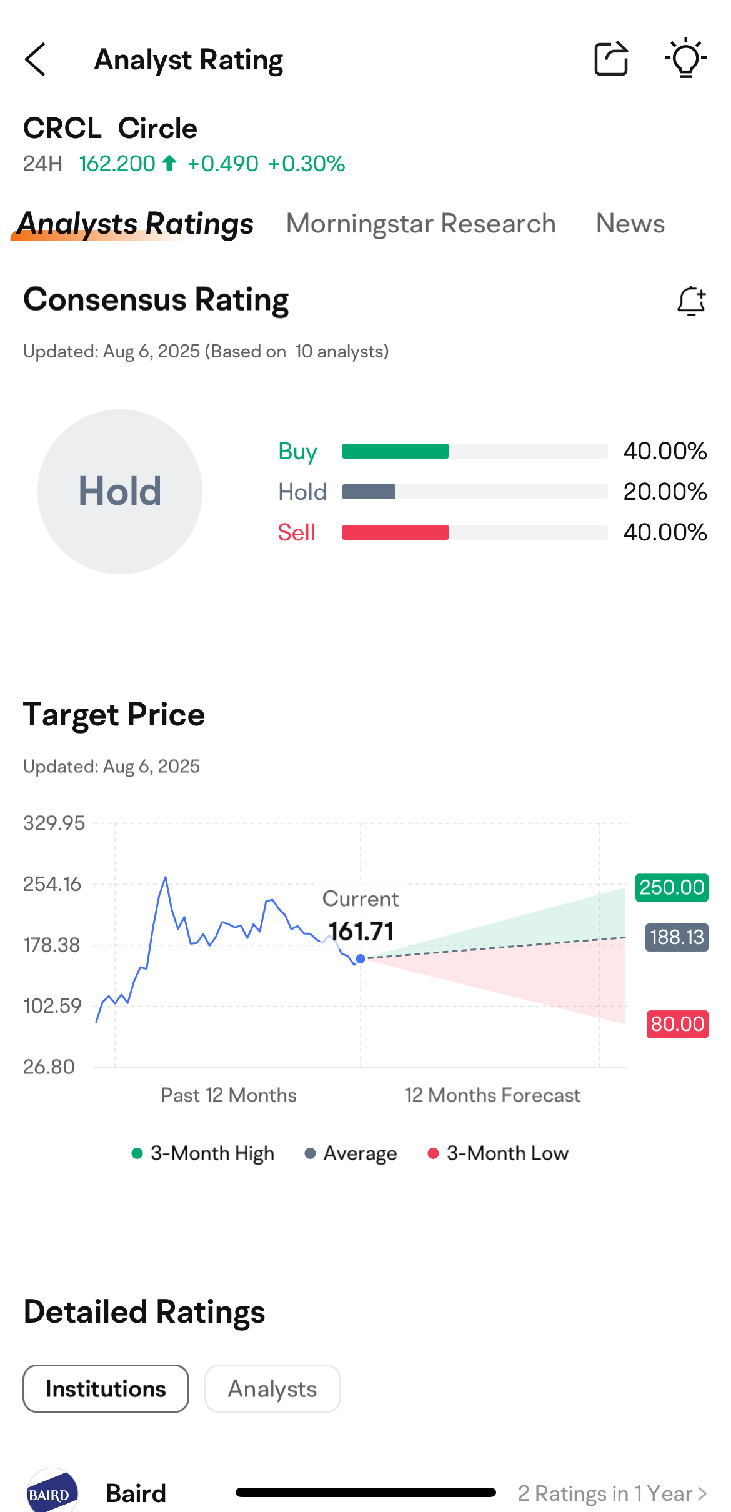Select the Analysts filter pill
The width and height of the screenshot is (731, 1512).
272,1388
